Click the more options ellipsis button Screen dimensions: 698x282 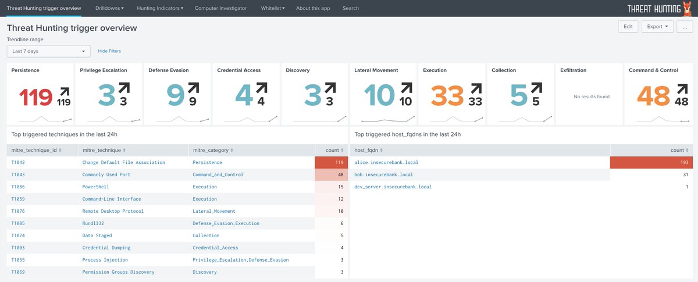(685, 27)
